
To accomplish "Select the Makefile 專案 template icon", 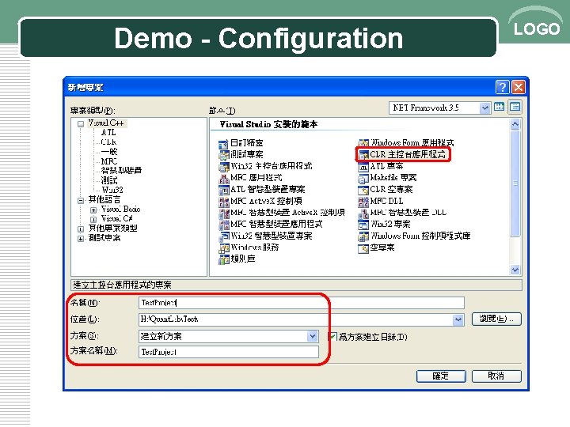I will coord(363,179).
